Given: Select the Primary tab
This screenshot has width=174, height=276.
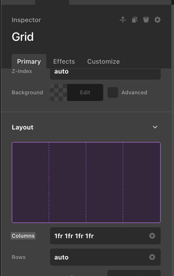Looking at the screenshot, I should click(x=29, y=62).
